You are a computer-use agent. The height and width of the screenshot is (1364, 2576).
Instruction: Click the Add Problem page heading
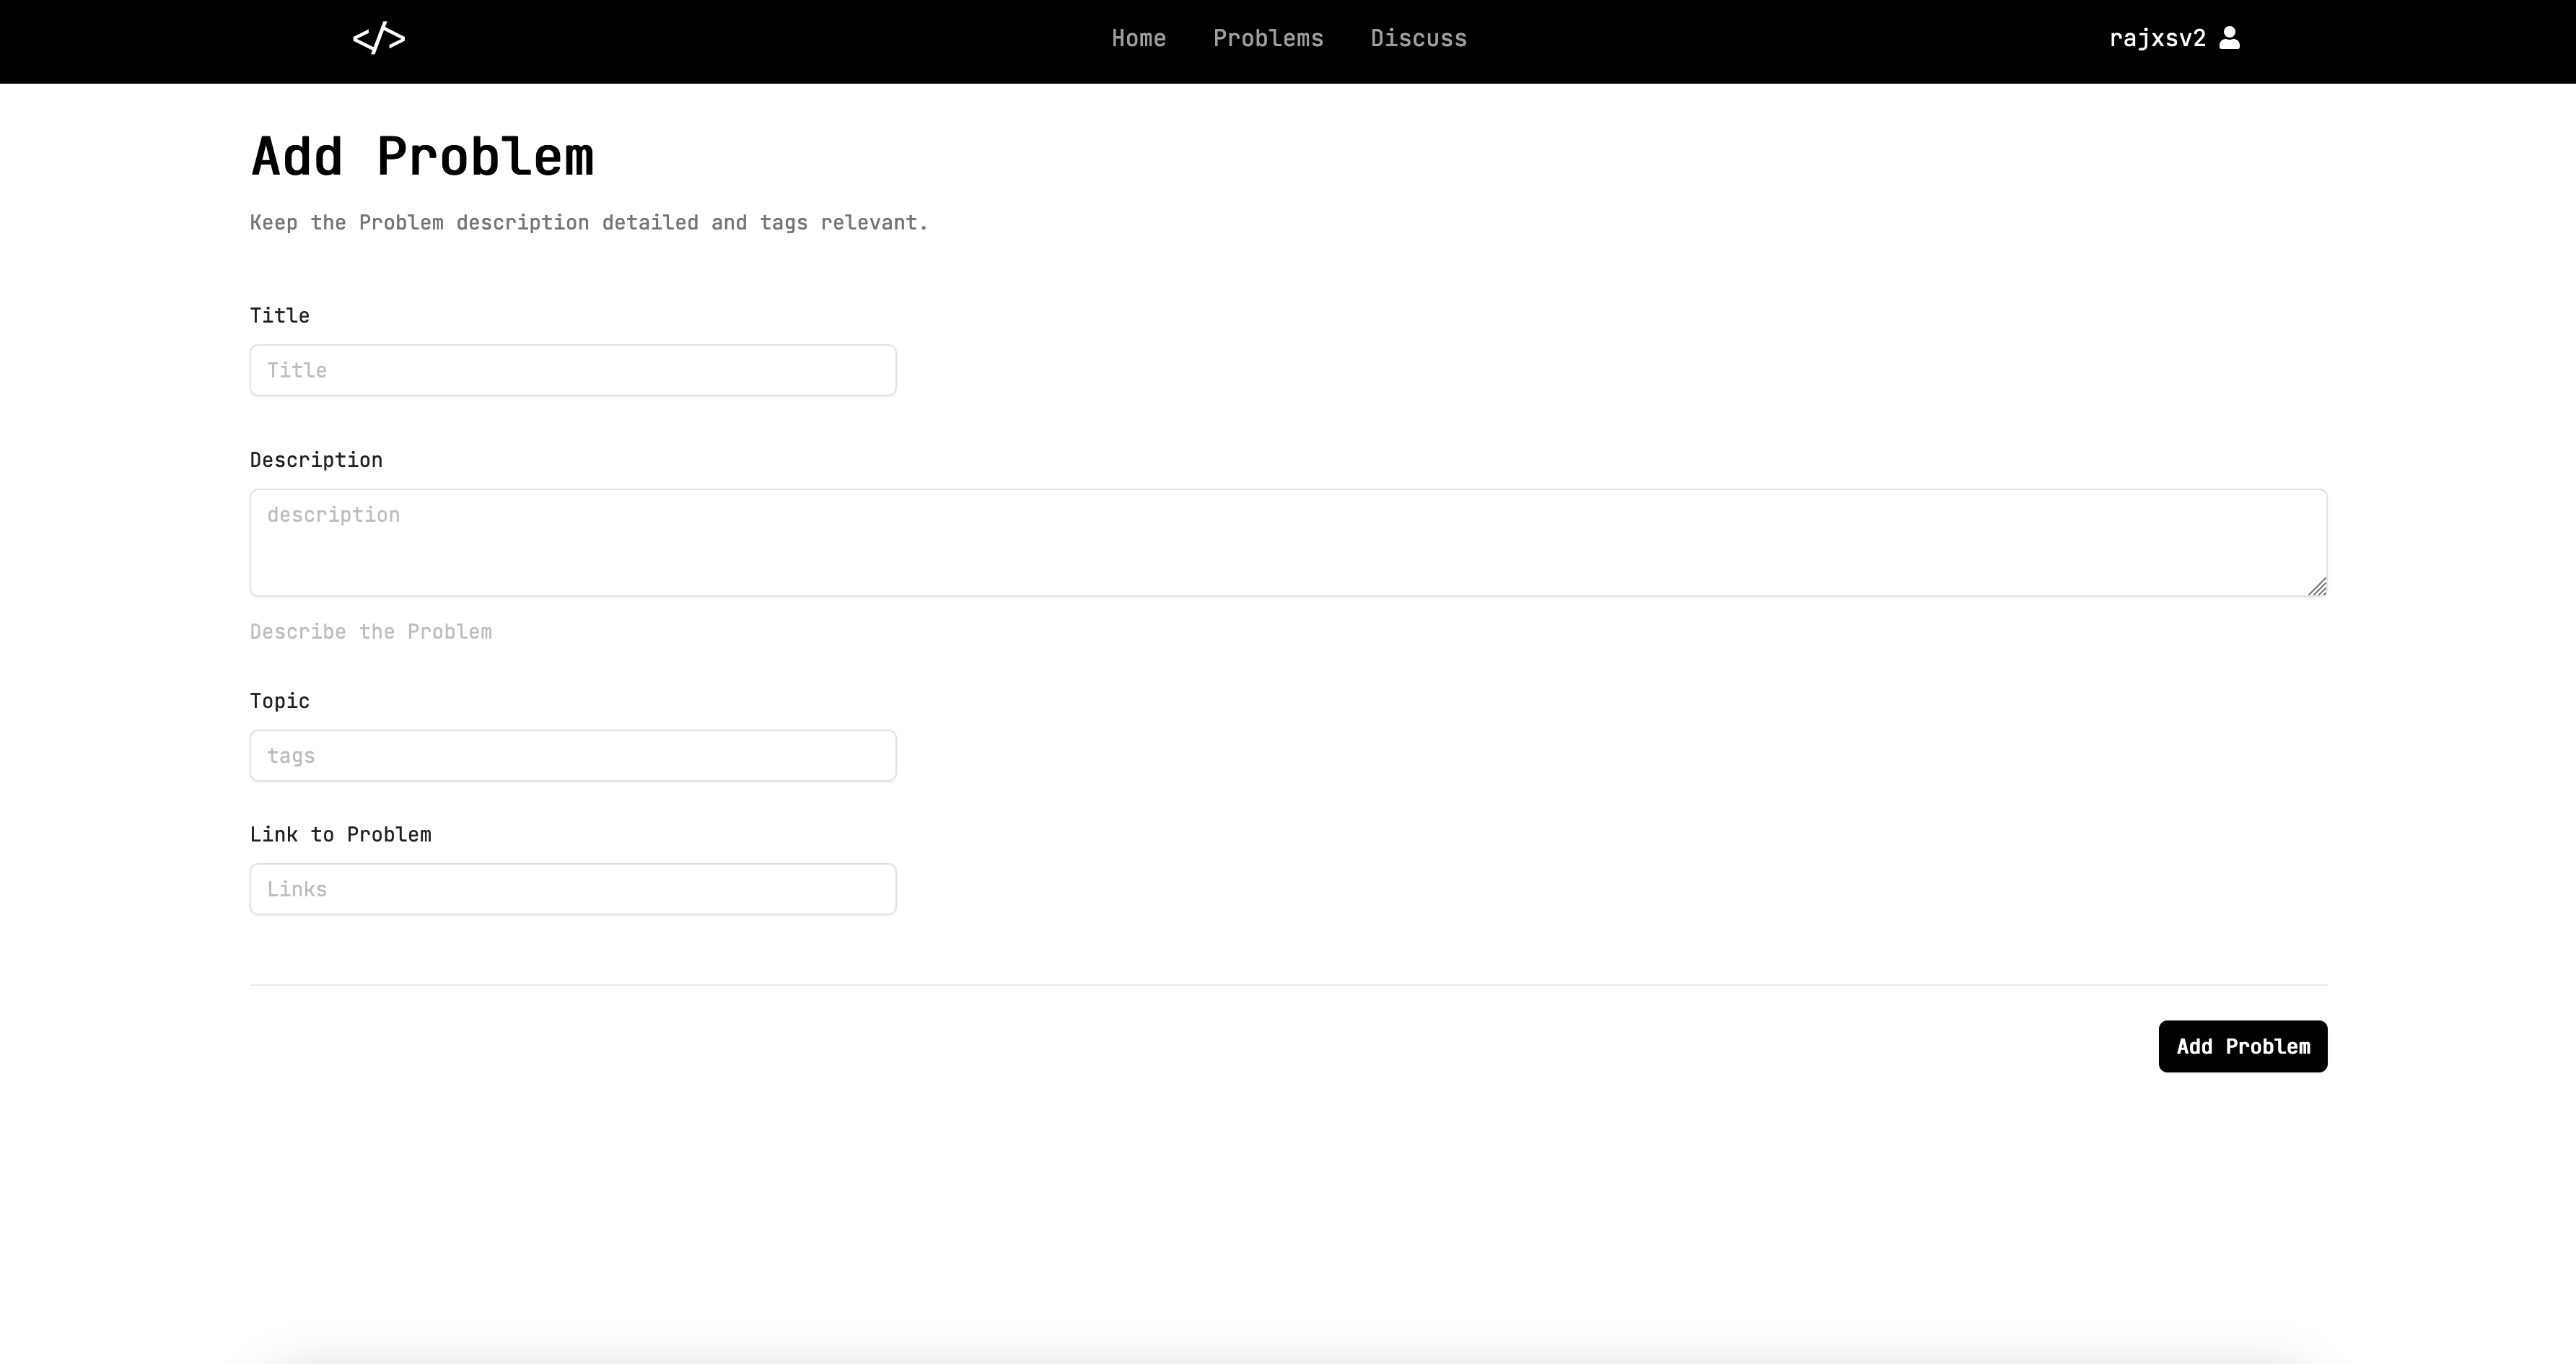(422, 157)
